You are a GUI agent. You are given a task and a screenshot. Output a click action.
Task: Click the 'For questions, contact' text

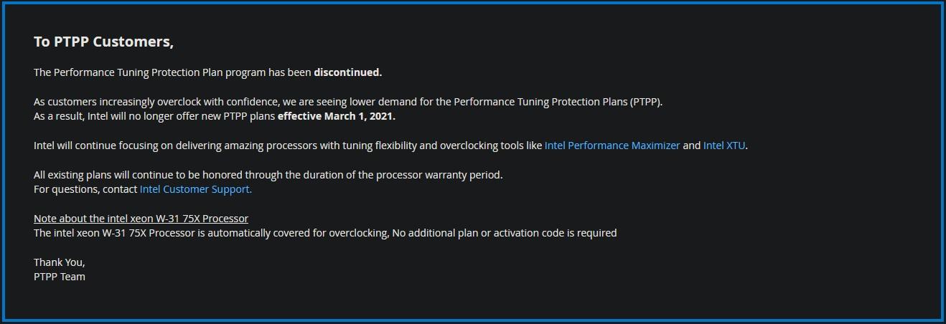[x=85, y=189]
